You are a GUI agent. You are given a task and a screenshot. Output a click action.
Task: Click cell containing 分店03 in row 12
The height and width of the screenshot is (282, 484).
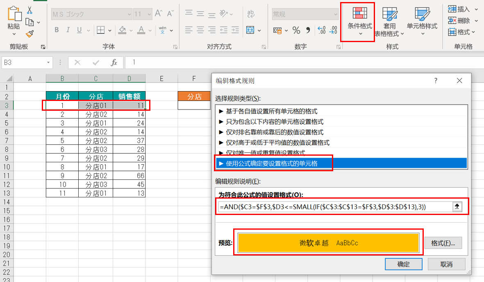[x=95, y=184]
